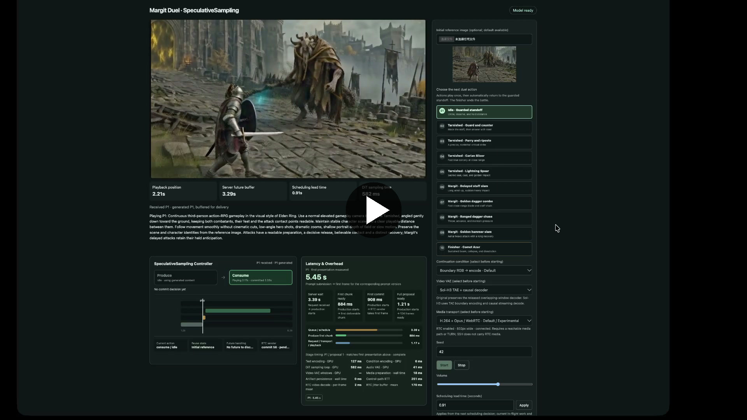The image size is (747, 420).
Task: Select action 05 Tarnished Lightning Spear
Action: pyautogui.click(x=484, y=173)
